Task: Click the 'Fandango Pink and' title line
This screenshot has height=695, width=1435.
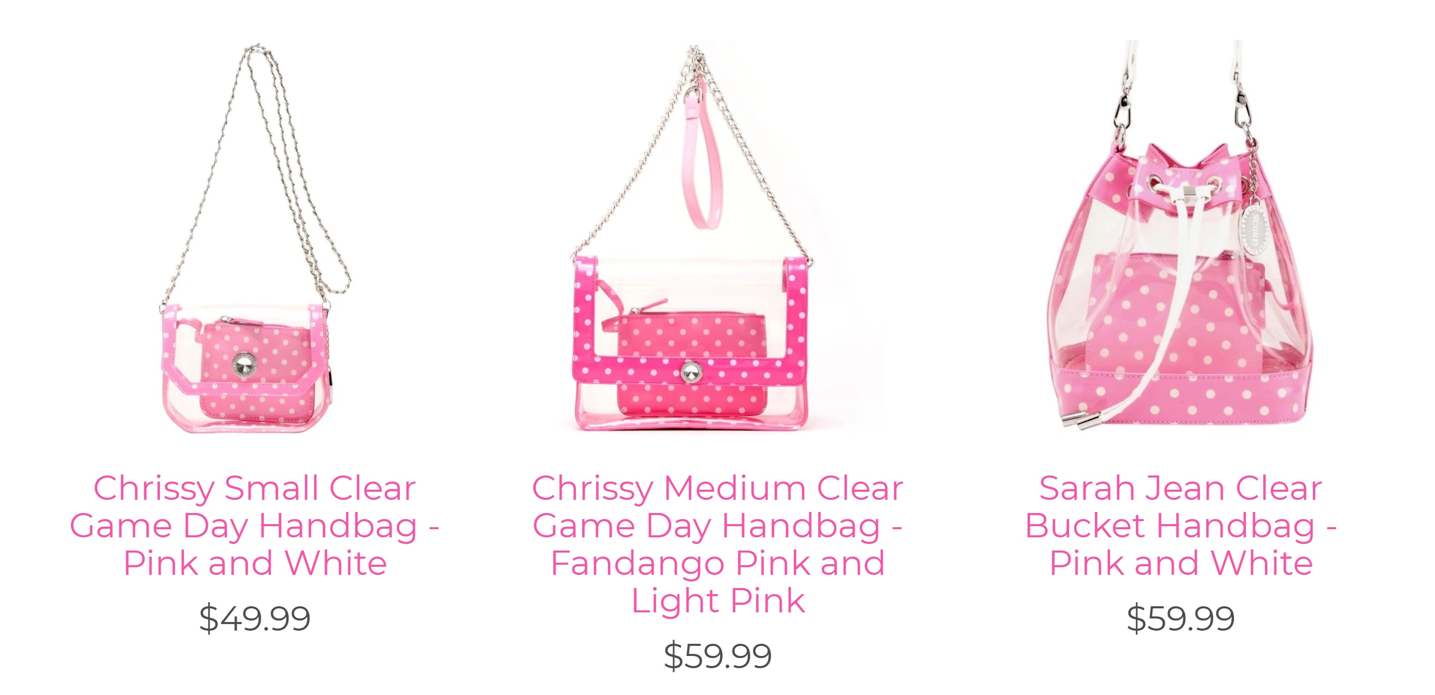Action: pyautogui.click(x=718, y=563)
